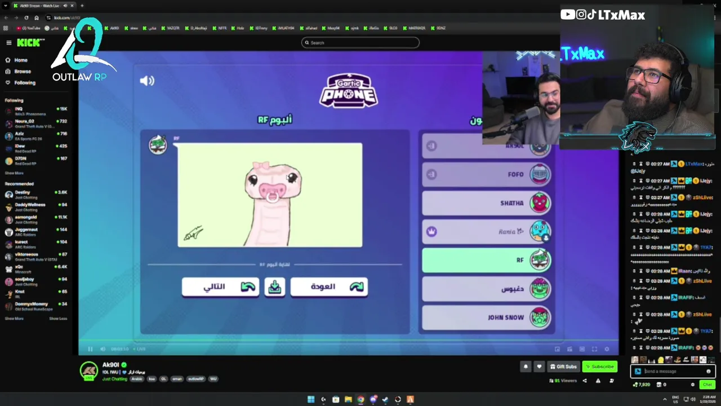Toggle theater mode on the stream player
The width and height of the screenshot is (721, 406).
tap(582, 349)
